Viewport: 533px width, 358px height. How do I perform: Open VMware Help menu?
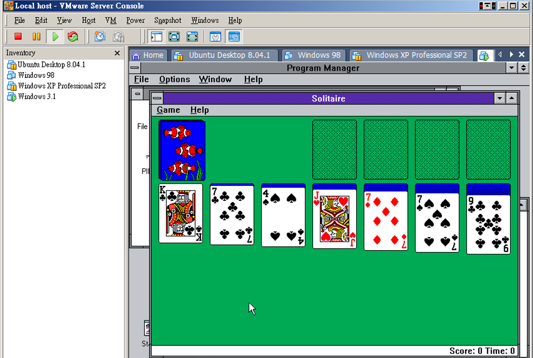click(x=235, y=20)
